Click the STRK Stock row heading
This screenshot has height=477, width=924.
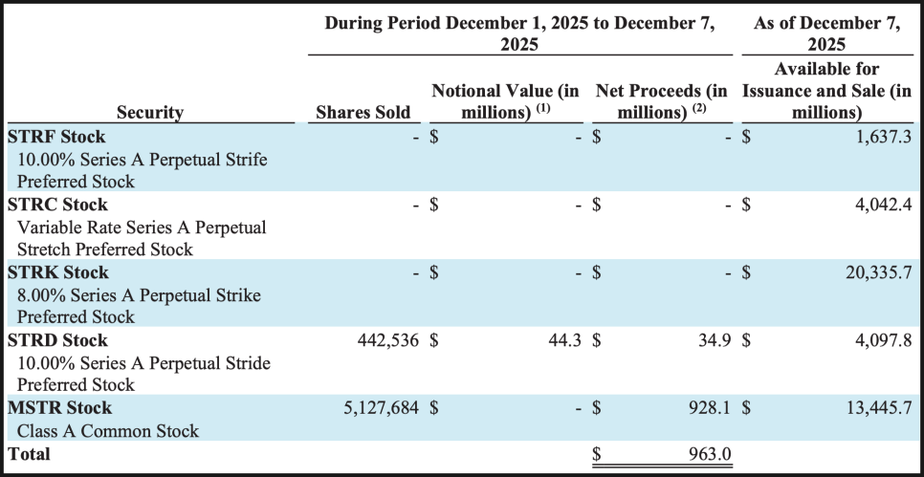click(57, 272)
